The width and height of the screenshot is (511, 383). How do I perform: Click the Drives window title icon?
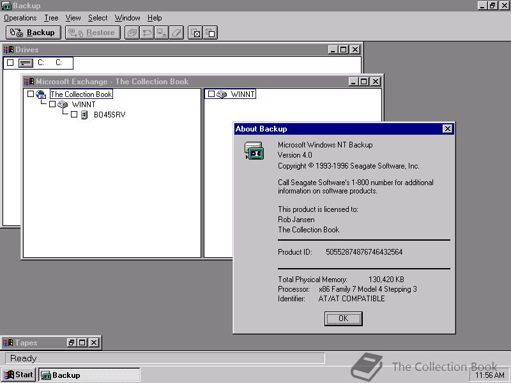(x=8, y=50)
